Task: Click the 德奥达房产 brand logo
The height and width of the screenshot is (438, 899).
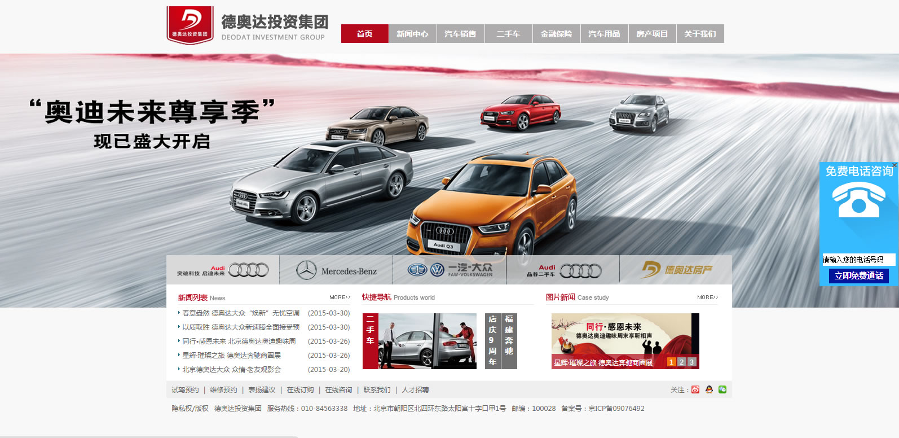Action: pyautogui.click(x=676, y=270)
